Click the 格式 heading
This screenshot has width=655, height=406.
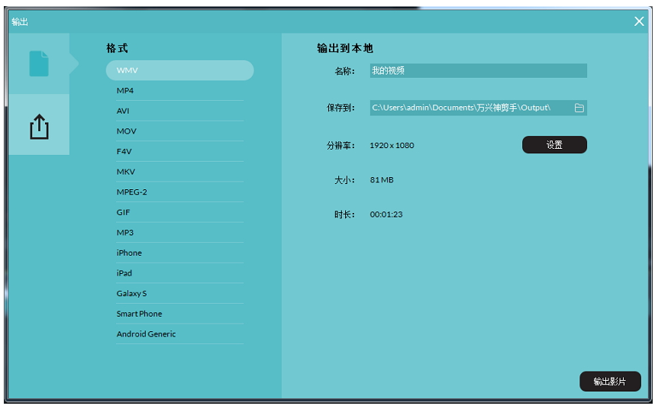(x=117, y=48)
